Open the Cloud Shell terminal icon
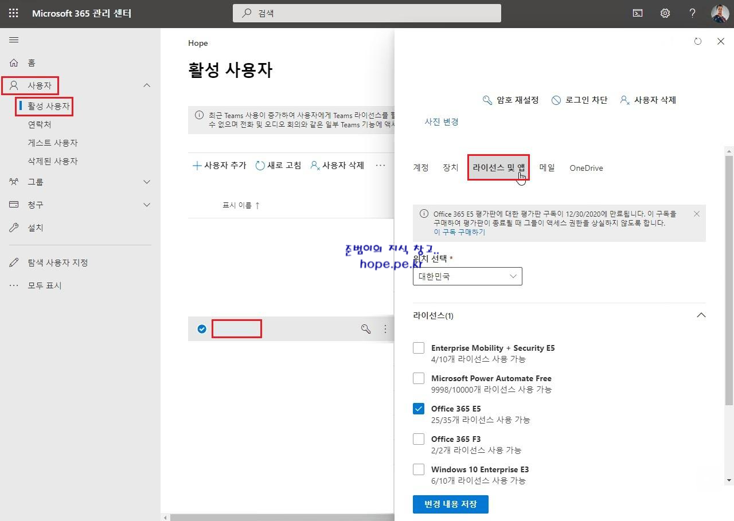 tap(637, 13)
